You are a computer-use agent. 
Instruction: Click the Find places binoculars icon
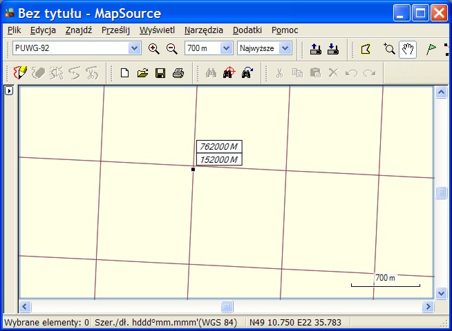[x=211, y=73]
